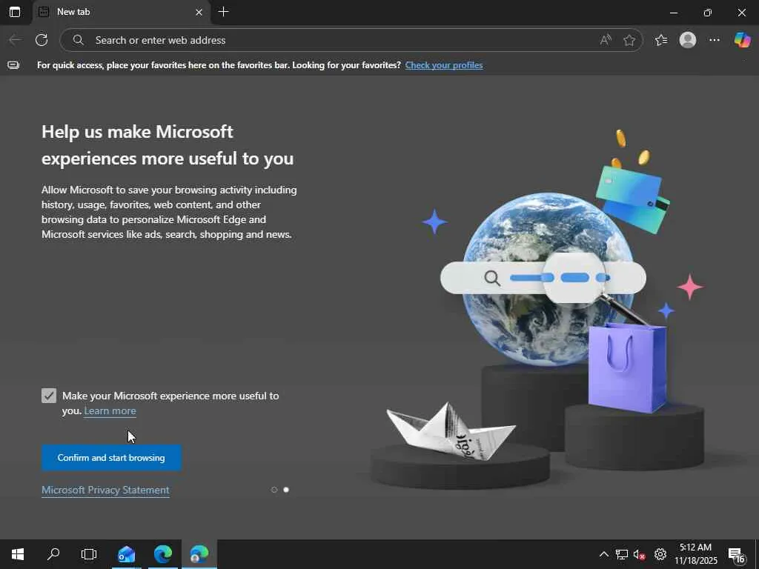Open the Windows Start menu

pos(18,554)
